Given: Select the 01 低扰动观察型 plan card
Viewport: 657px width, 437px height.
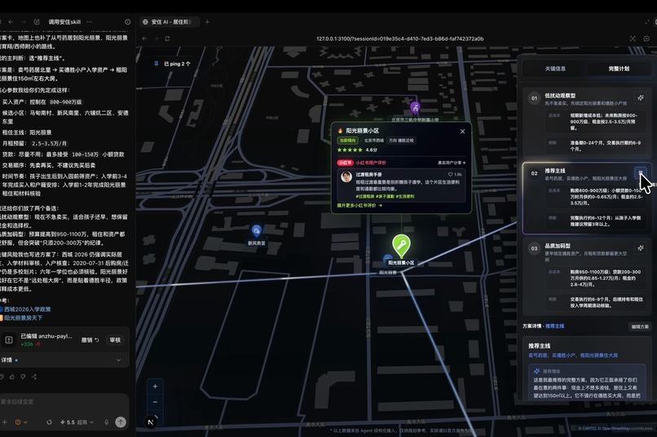Looking at the screenshot, I should (587, 121).
